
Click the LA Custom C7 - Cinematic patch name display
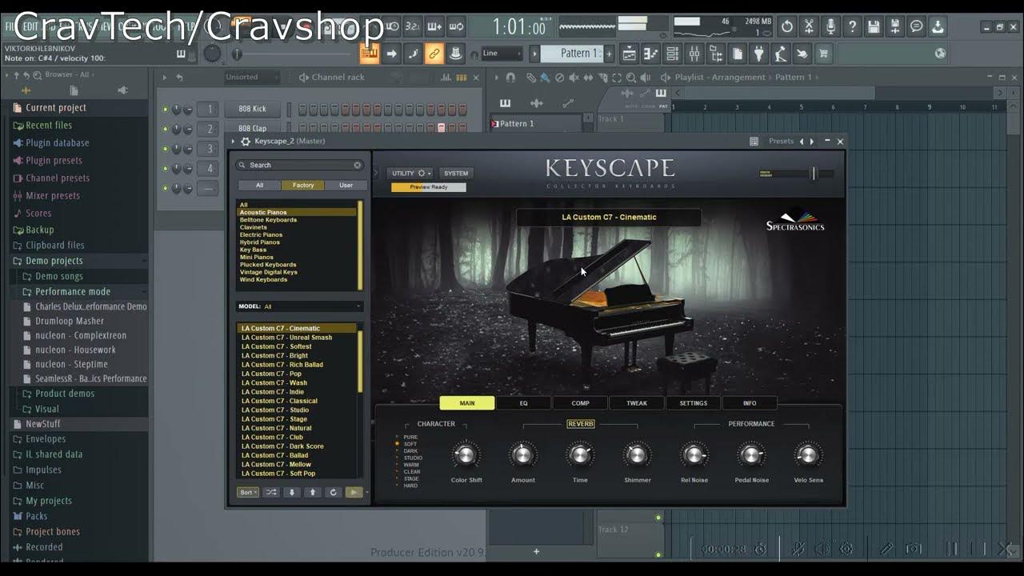(x=609, y=218)
